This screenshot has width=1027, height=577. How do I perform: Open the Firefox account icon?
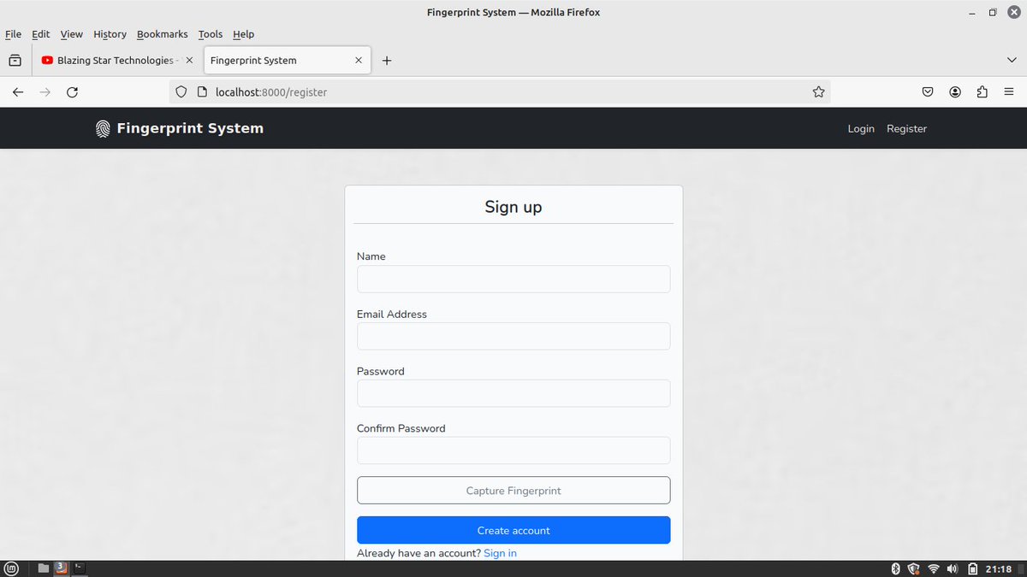click(955, 92)
